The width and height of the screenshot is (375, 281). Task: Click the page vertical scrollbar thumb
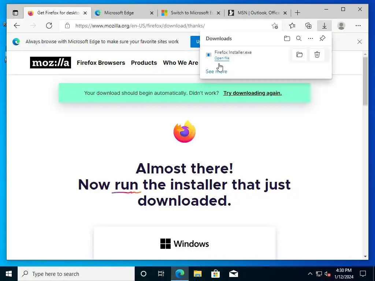365,81
